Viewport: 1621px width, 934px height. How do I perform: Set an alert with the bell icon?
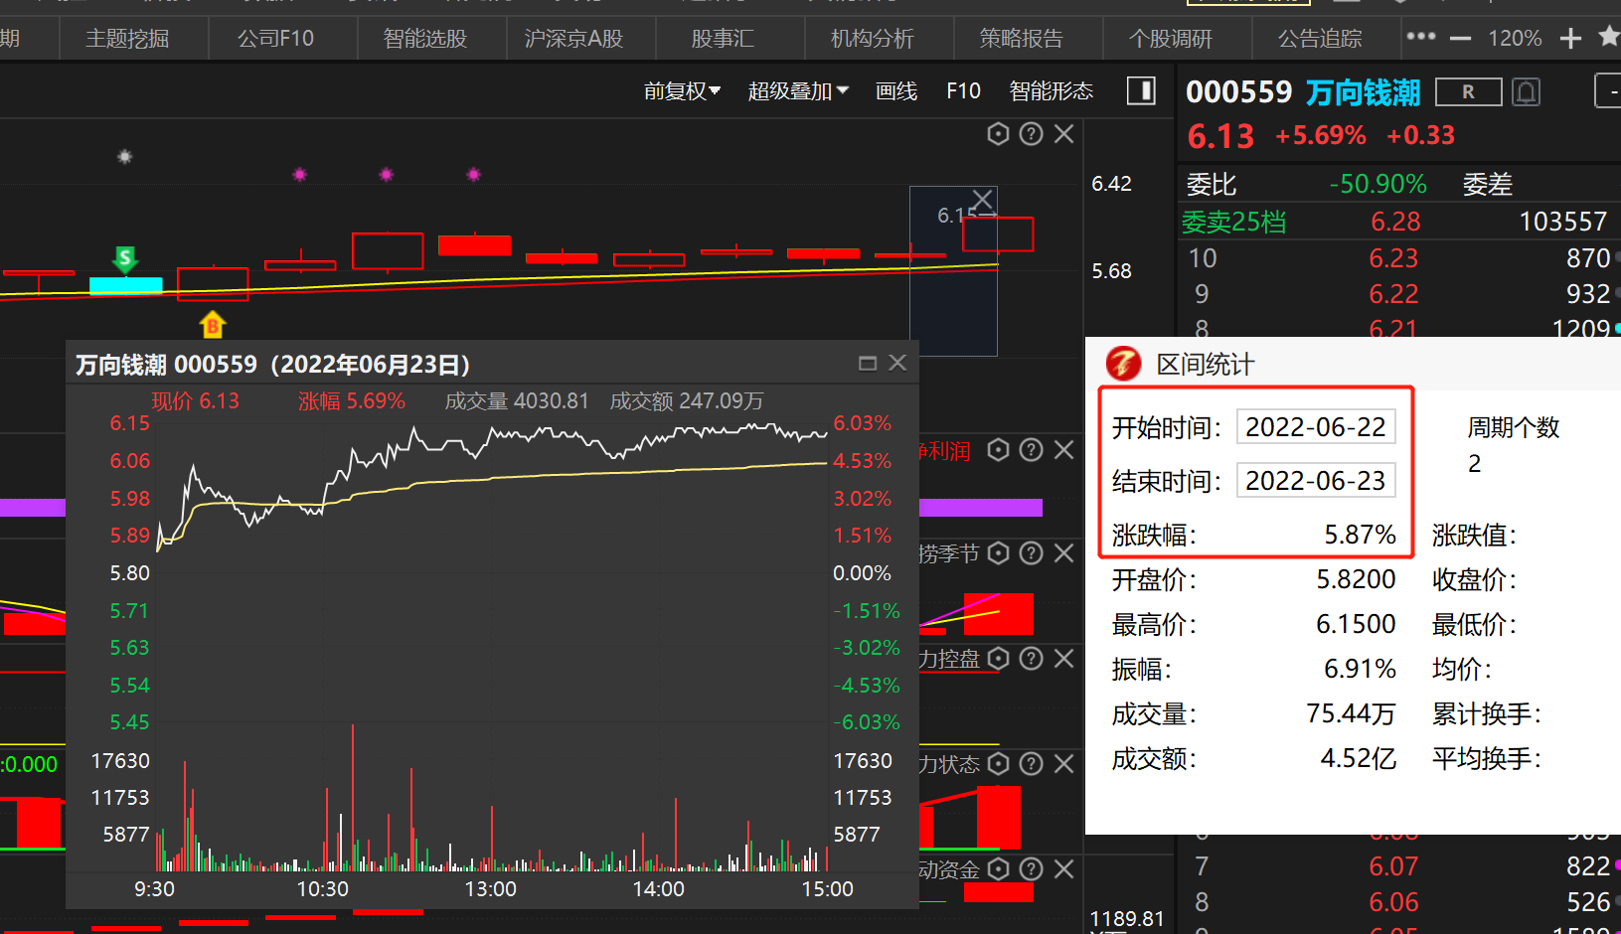pos(1527,92)
